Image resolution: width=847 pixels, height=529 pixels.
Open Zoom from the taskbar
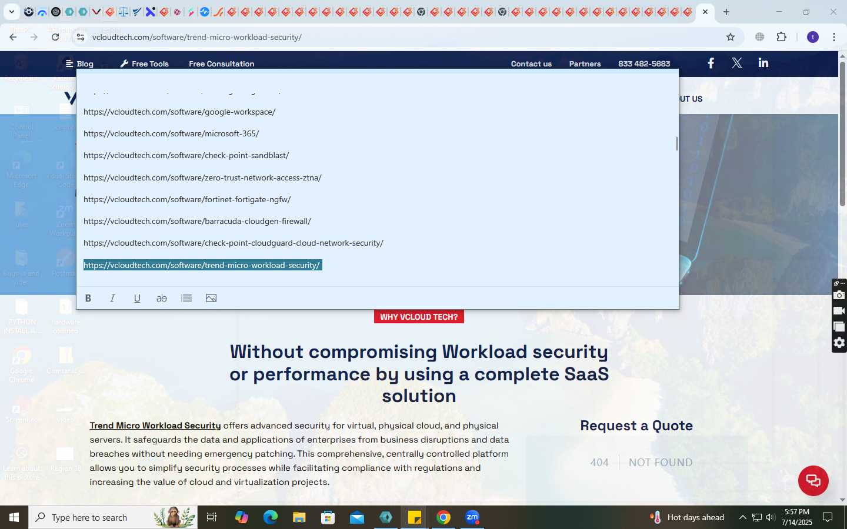(472, 517)
